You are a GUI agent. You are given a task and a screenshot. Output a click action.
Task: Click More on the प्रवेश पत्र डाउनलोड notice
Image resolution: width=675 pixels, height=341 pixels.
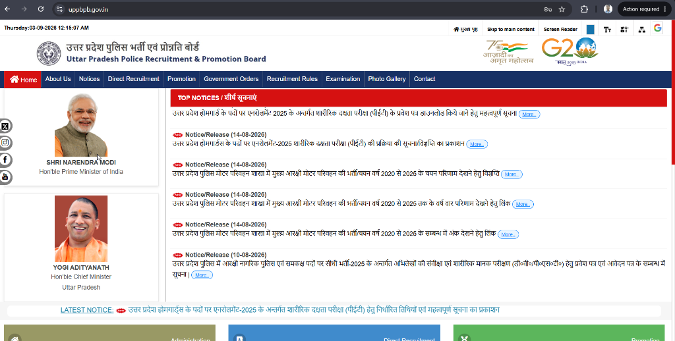click(529, 115)
